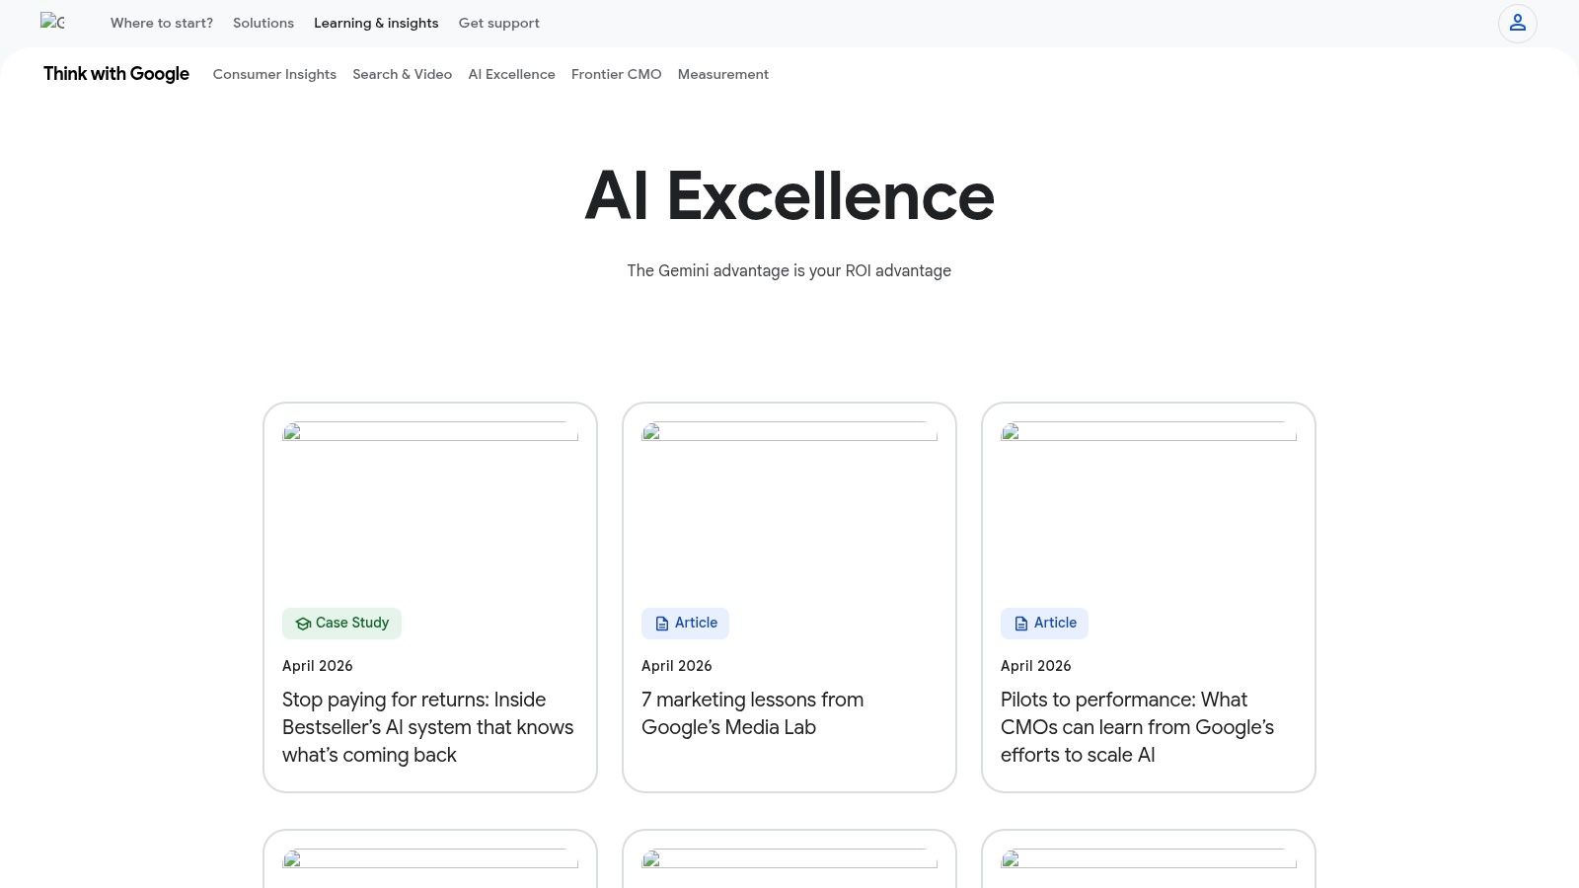Open the Frontier CMO section

616,74
